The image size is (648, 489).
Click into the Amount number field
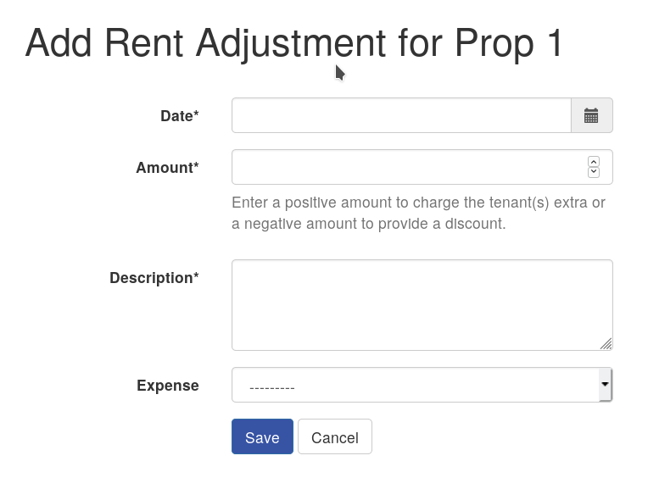pos(422,167)
